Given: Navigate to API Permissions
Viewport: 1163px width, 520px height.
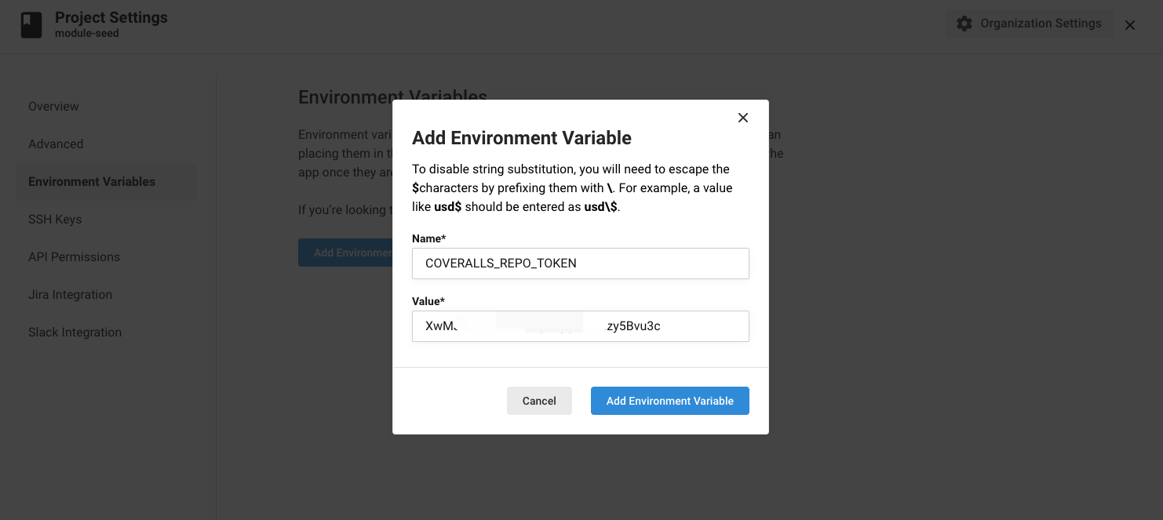Looking at the screenshot, I should coord(74,257).
